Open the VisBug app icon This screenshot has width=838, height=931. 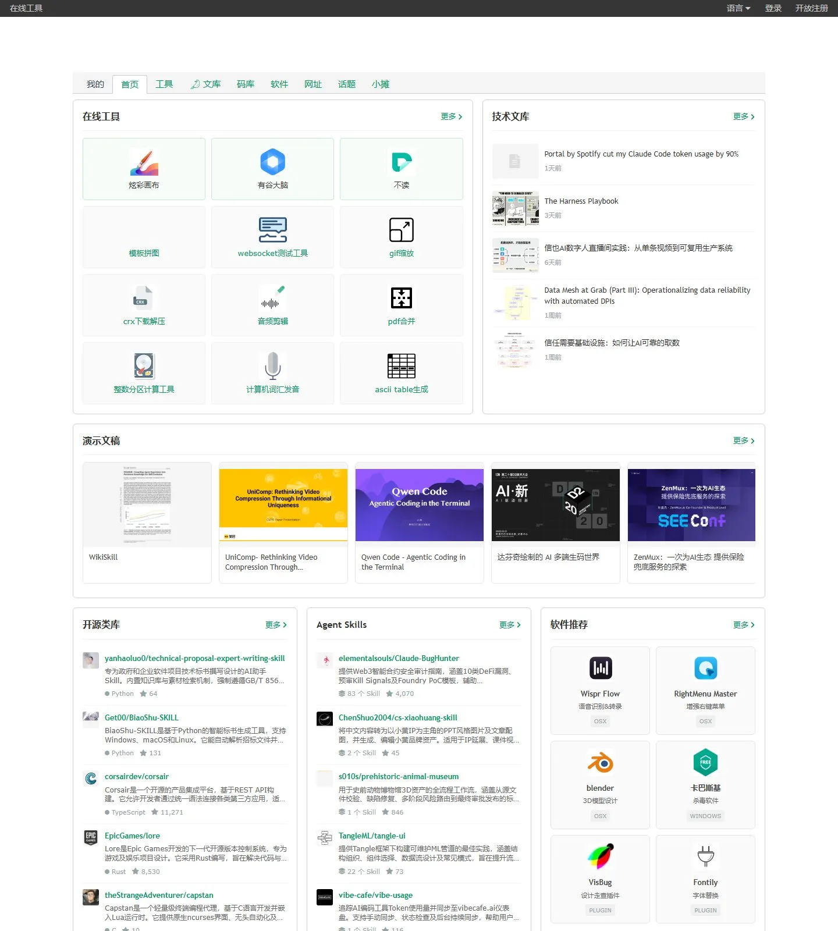pos(600,857)
